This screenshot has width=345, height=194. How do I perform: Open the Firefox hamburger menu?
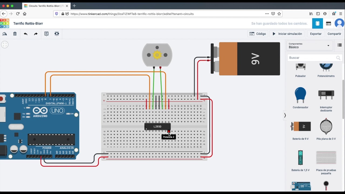[x=341, y=14]
